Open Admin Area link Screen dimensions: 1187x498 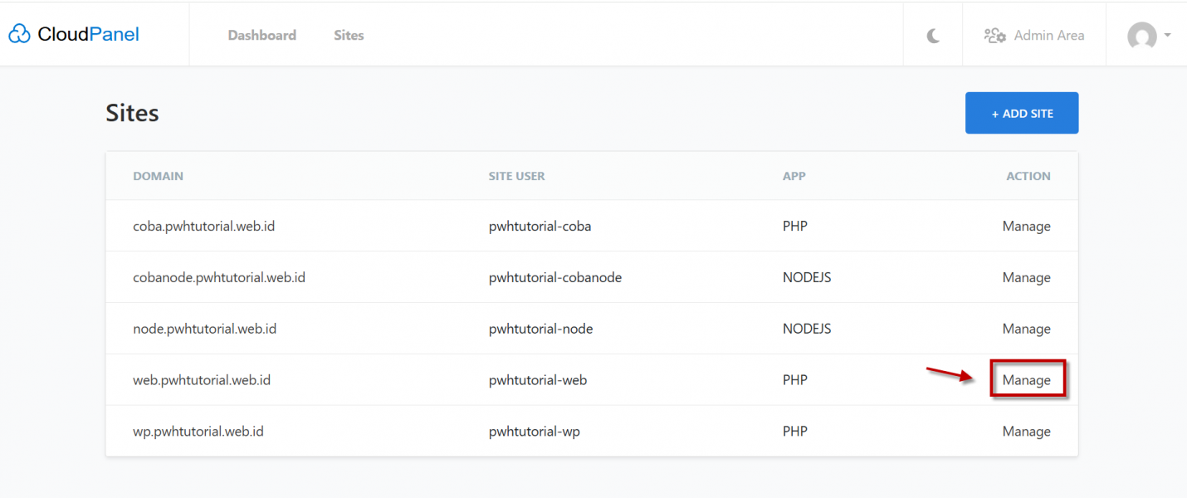1049,36
